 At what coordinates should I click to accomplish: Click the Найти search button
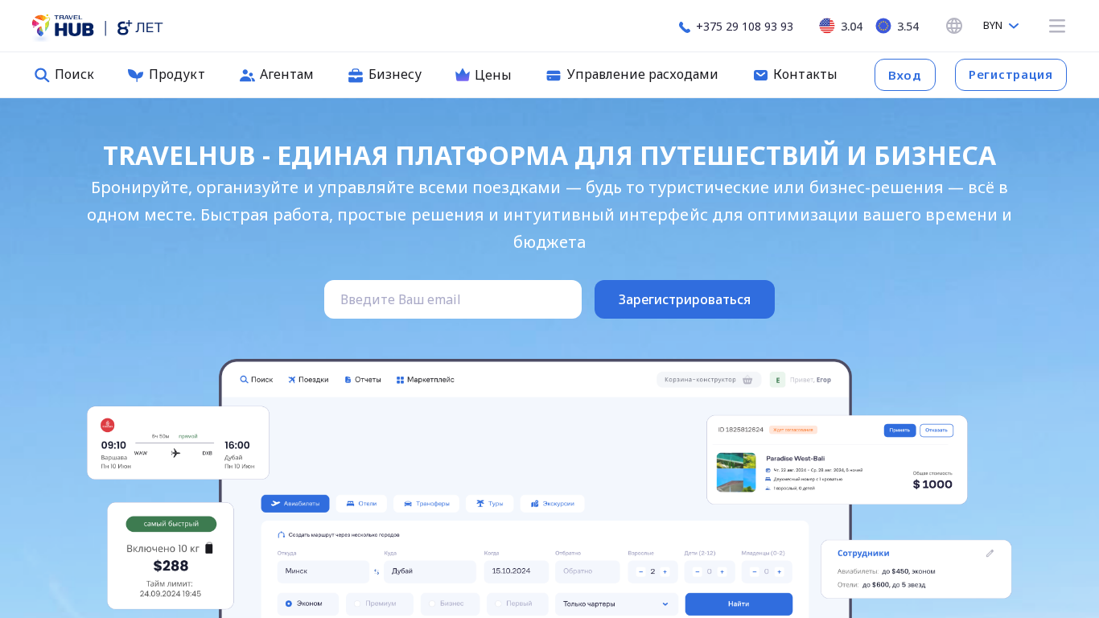739,604
